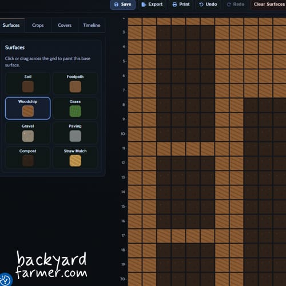Viewport: 286px width, 286px height.
Task: Select the Straw Mulch surface tile
Action: coord(75,158)
